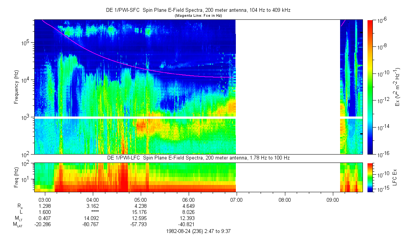Click the MLAT value -80.767
This screenshot has width=412, height=236.
click(93, 225)
